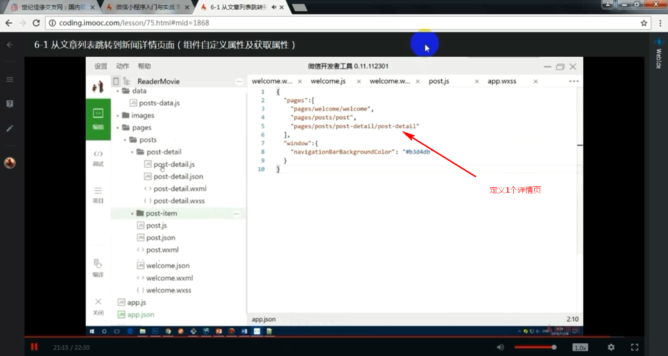668x356 pixels.
Task: Switch to 调试 debug mode icon
Action: [98, 158]
